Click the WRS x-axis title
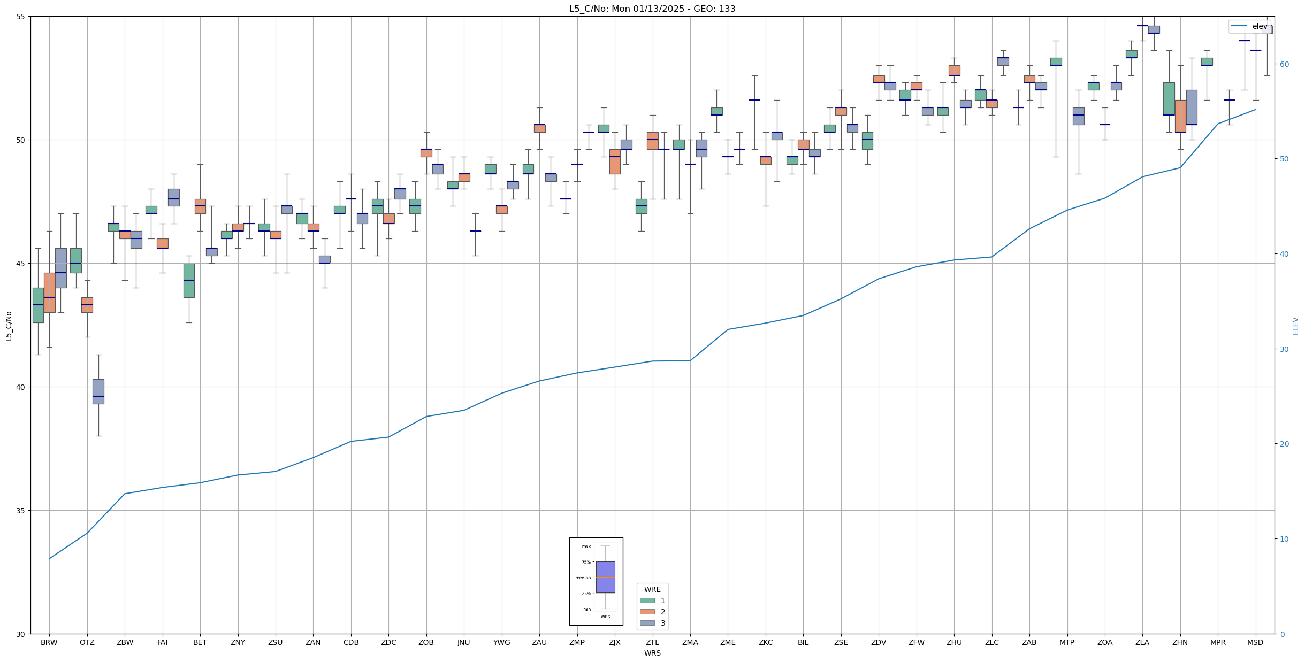This screenshot has height=662, width=1305. tap(652, 653)
